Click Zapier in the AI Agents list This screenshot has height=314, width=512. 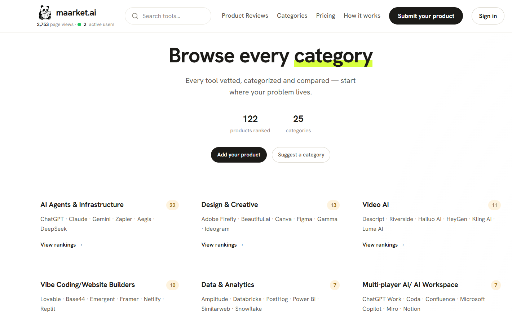pyautogui.click(x=124, y=219)
